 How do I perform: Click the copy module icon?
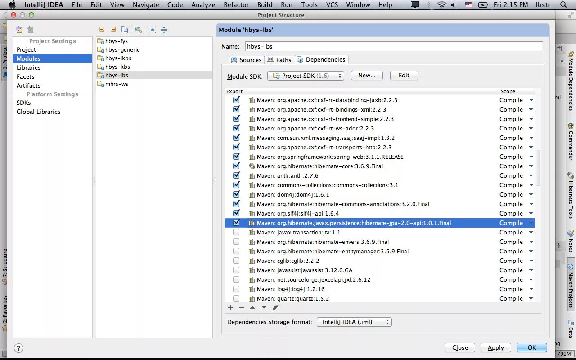coord(125,30)
